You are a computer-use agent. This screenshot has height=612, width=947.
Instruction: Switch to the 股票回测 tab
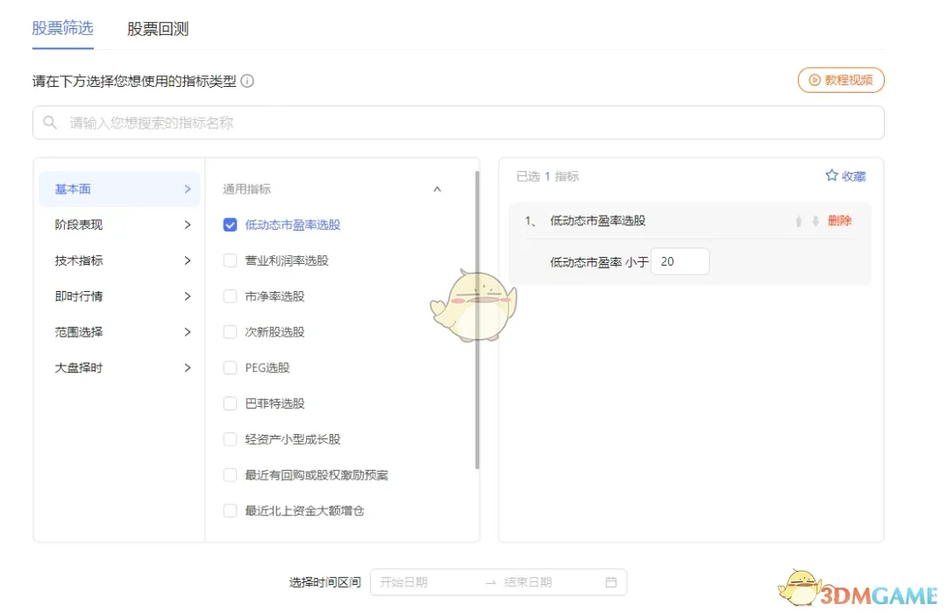(156, 29)
